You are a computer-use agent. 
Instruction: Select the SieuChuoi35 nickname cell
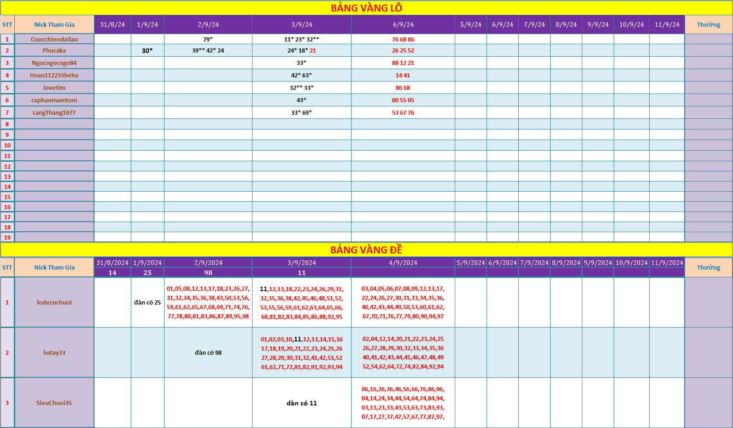click(54, 403)
